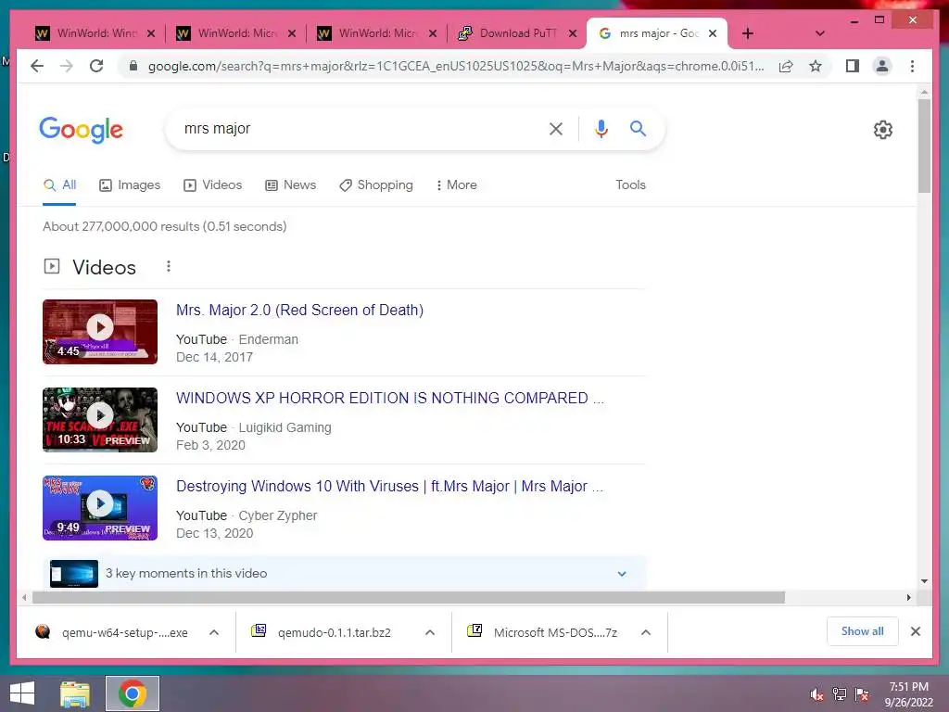Switch to Shopping results
This screenshot has height=712, width=949.
[376, 185]
